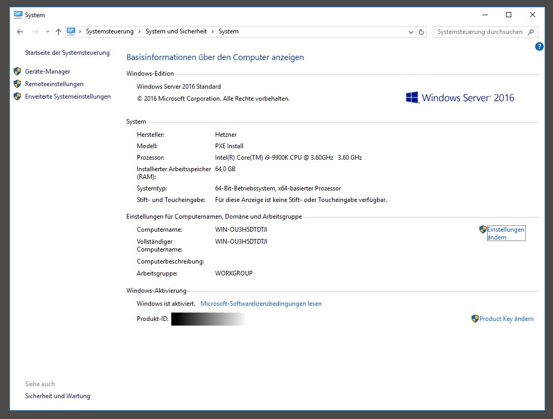Viewport: 553px width, 419px height.
Task: Go up one level with up arrow
Action: pos(58,32)
